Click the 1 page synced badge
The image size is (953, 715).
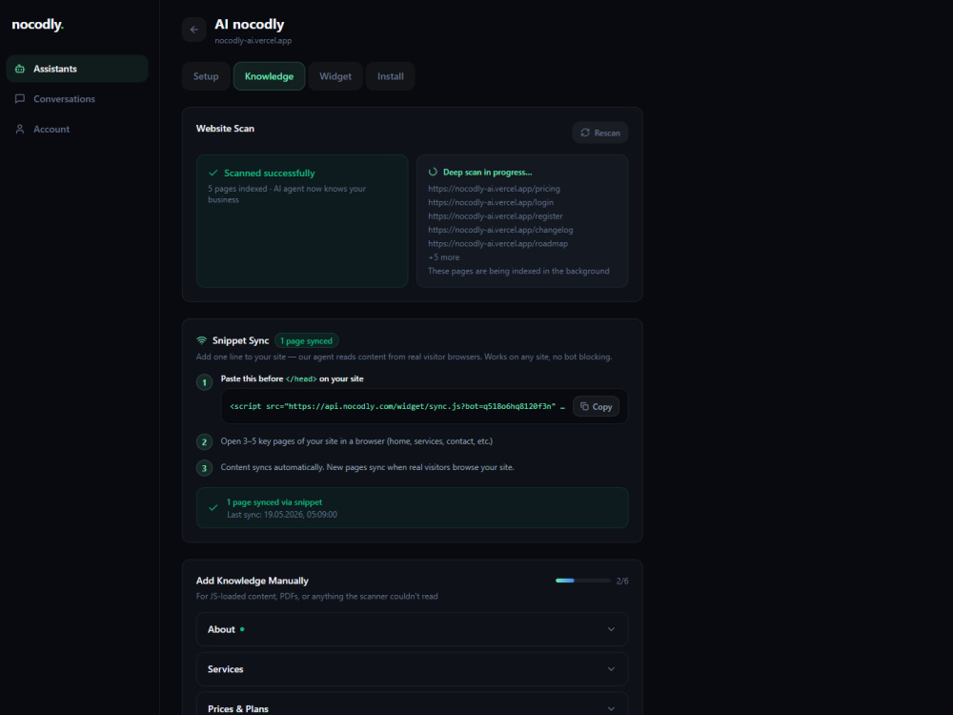[x=306, y=340]
